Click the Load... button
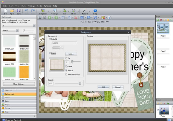Image resolution: width=173 pixels, height=121 pixels. tap(71, 54)
